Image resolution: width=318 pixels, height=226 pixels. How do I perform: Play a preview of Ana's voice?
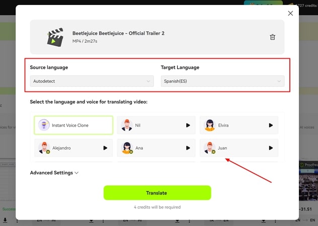click(188, 148)
